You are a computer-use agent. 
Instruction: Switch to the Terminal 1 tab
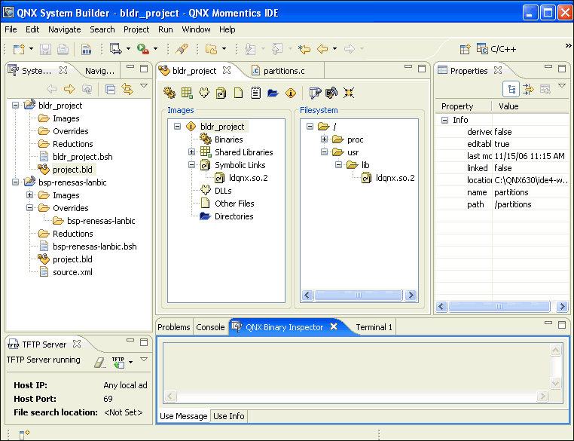tap(374, 327)
